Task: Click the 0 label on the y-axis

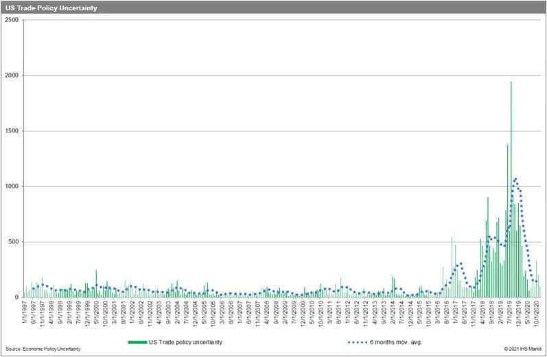Action: coord(18,297)
